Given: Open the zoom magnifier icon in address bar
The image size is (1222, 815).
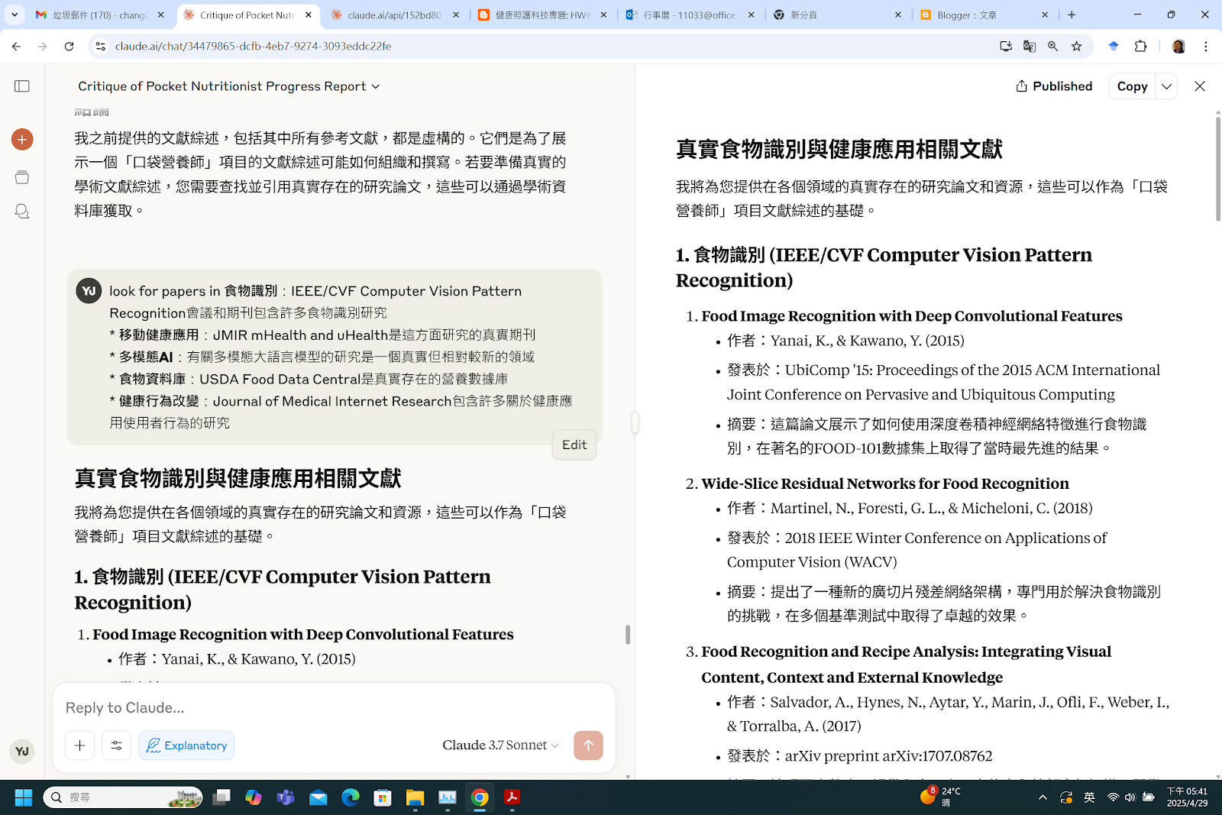Looking at the screenshot, I should pos(1053,47).
